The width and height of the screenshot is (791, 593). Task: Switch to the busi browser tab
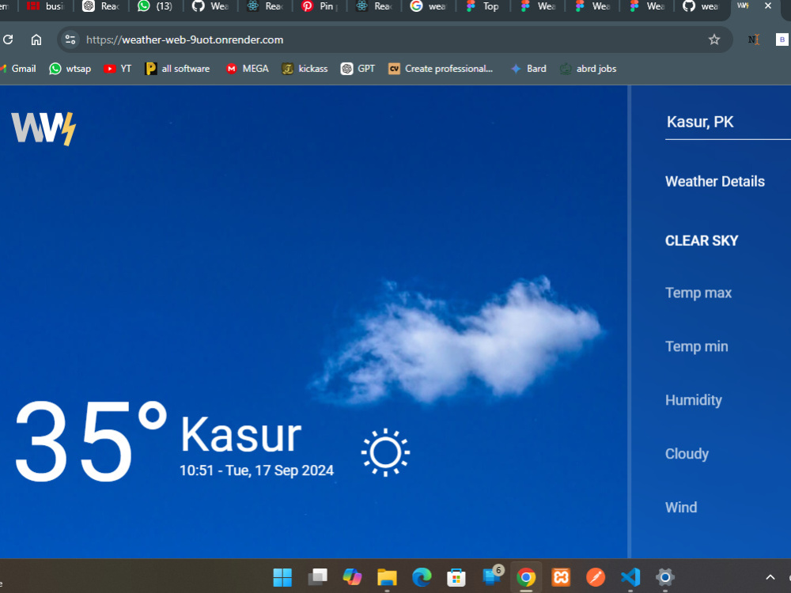pyautogui.click(x=45, y=6)
